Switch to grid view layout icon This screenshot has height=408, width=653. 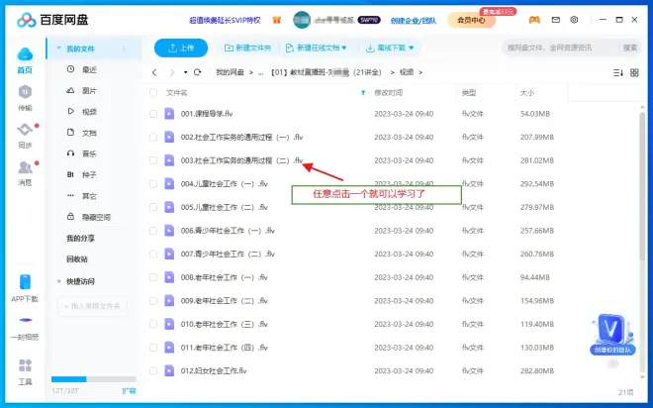coord(636,72)
